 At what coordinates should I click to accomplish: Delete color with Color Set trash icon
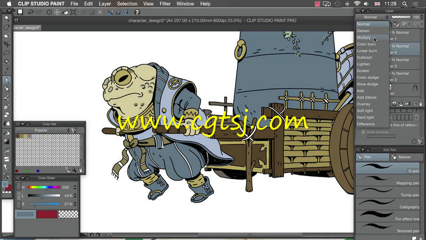(81, 170)
